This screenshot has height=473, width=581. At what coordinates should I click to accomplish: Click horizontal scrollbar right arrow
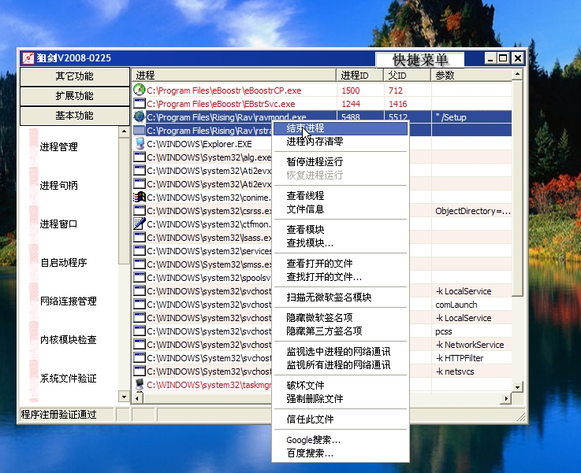[x=506, y=398]
